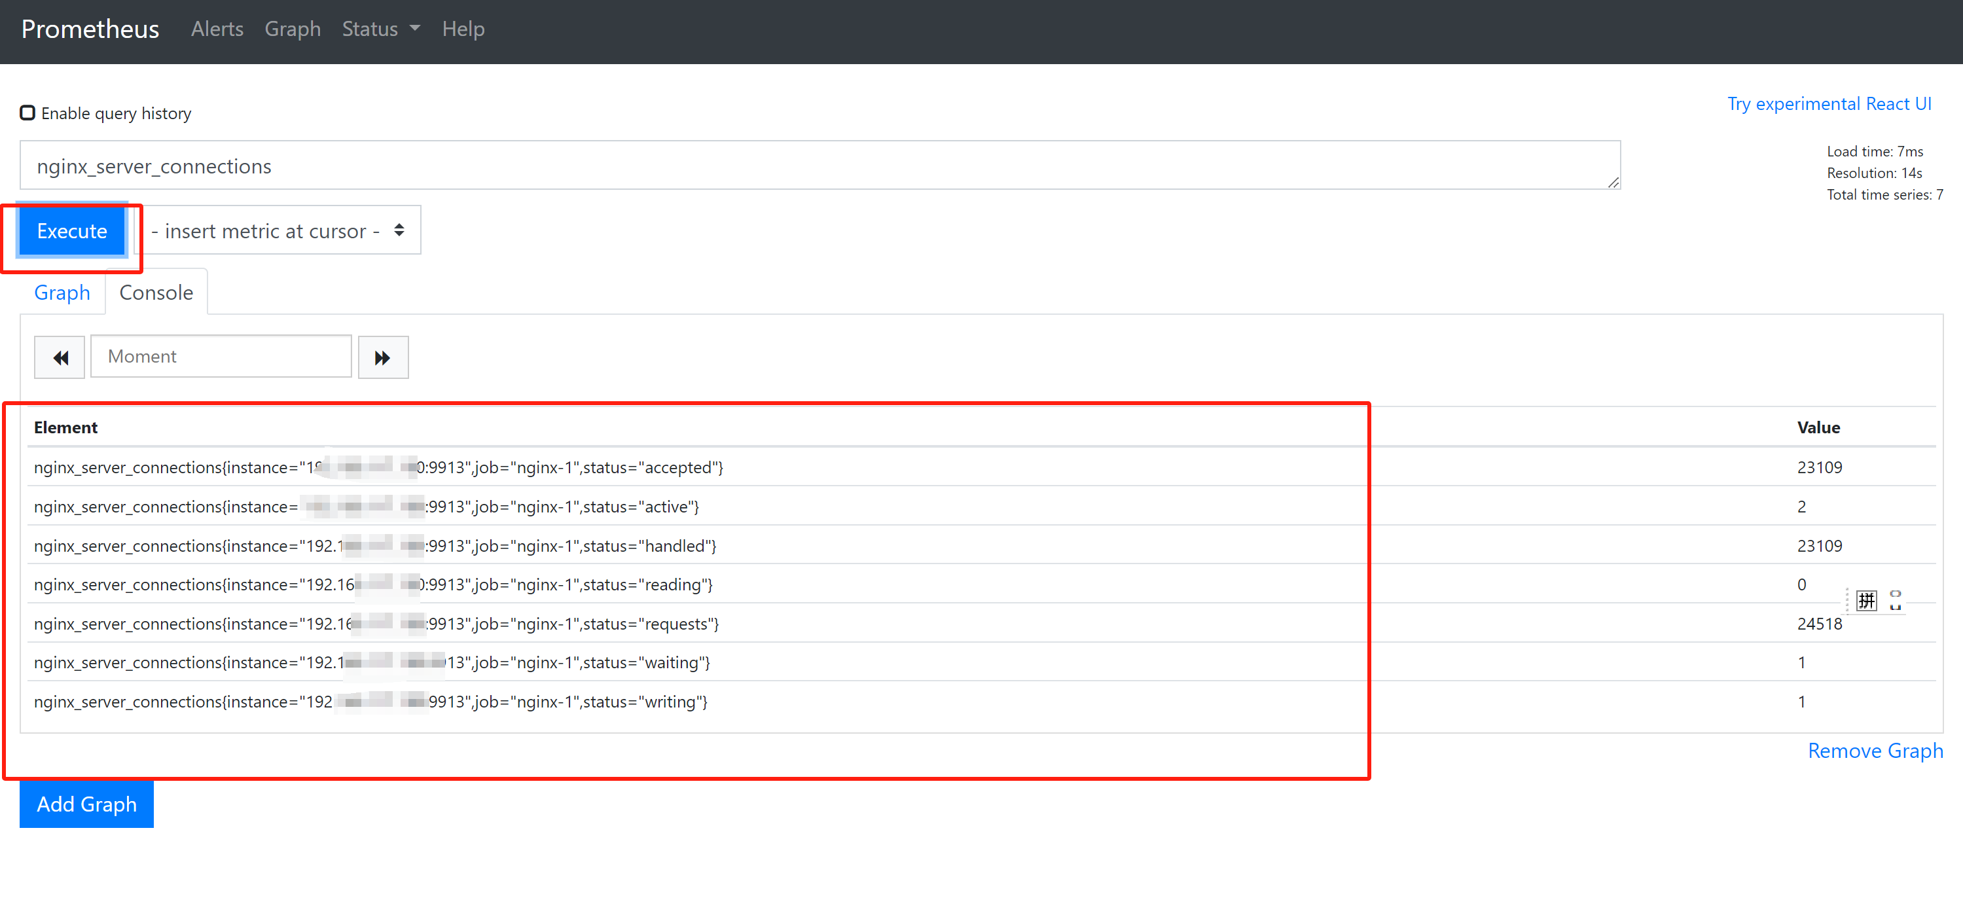Open the Help navbar link
The height and width of the screenshot is (913, 1963).
[463, 29]
